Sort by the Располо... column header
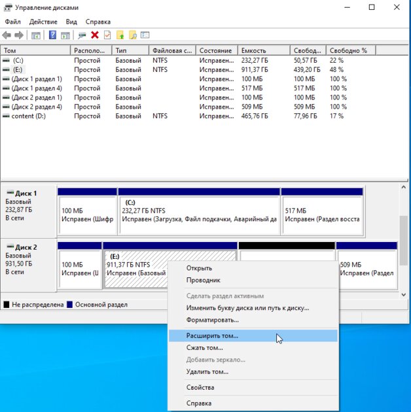This screenshot has width=411, height=412. click(91, 50)
